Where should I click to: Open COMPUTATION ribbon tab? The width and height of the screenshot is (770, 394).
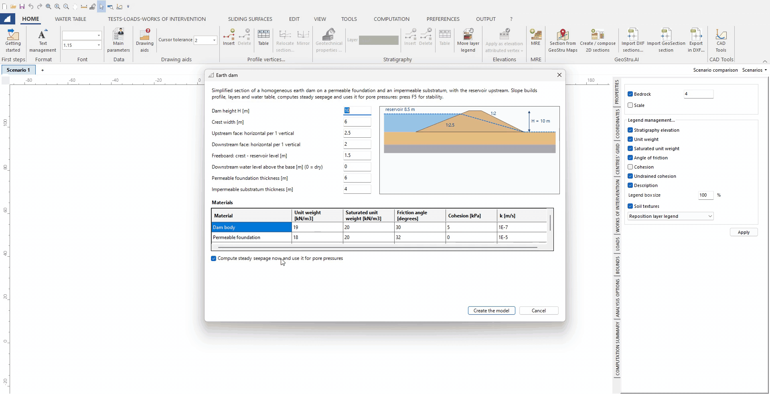coord(391,19)
